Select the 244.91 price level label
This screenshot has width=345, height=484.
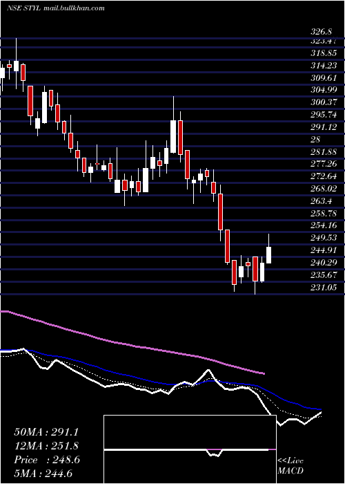coord(324,250)
